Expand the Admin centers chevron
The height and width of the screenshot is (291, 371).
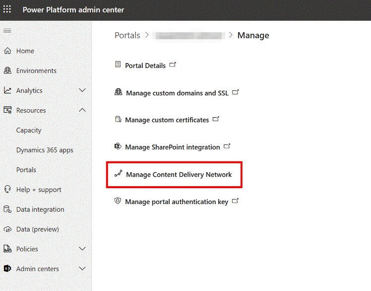82,269
